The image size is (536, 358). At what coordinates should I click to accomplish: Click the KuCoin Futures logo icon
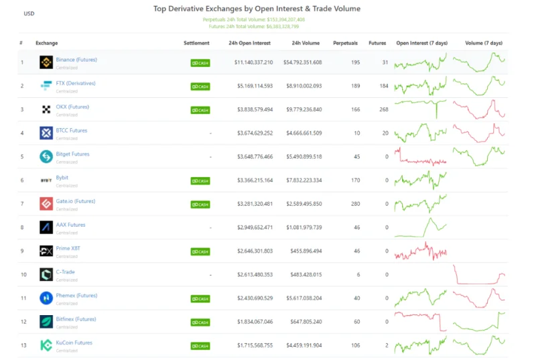[46, 345]
